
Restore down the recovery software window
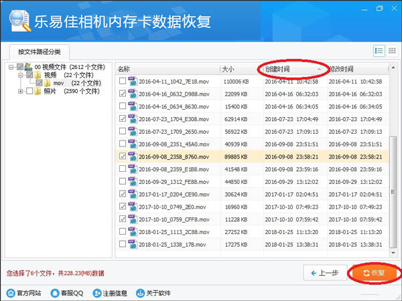tap(379, 9)
